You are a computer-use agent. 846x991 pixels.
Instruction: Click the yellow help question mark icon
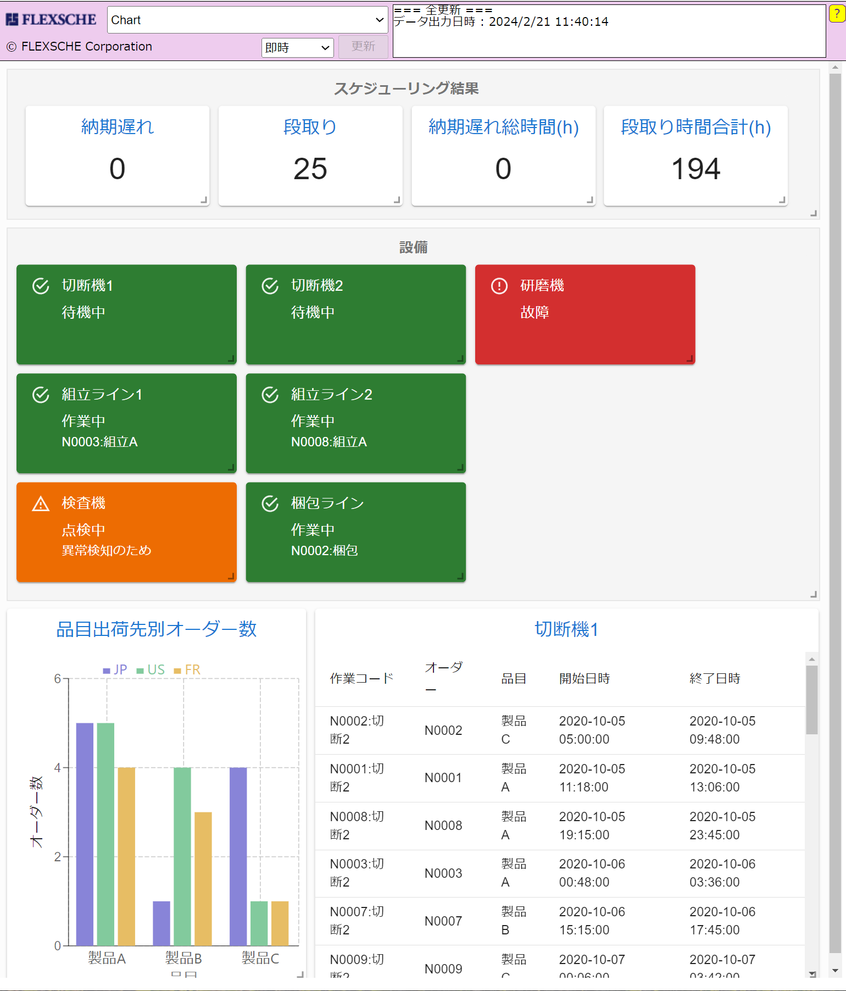[837, 14]
